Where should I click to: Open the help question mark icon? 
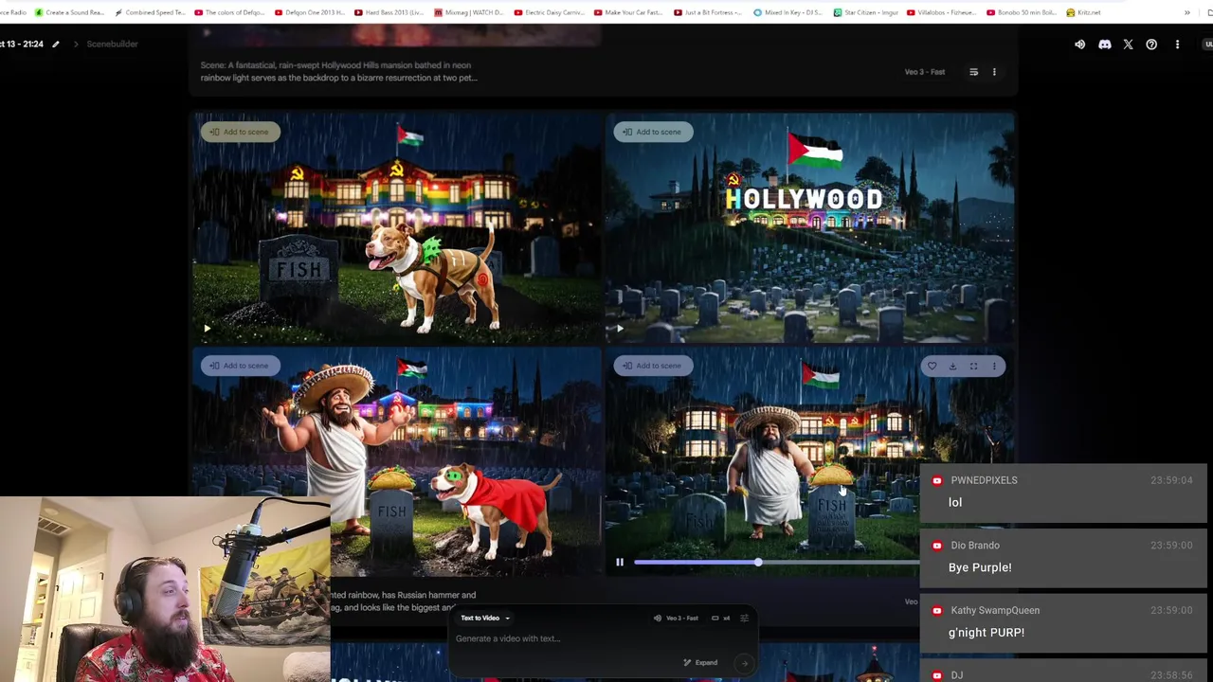[1151, 45]
